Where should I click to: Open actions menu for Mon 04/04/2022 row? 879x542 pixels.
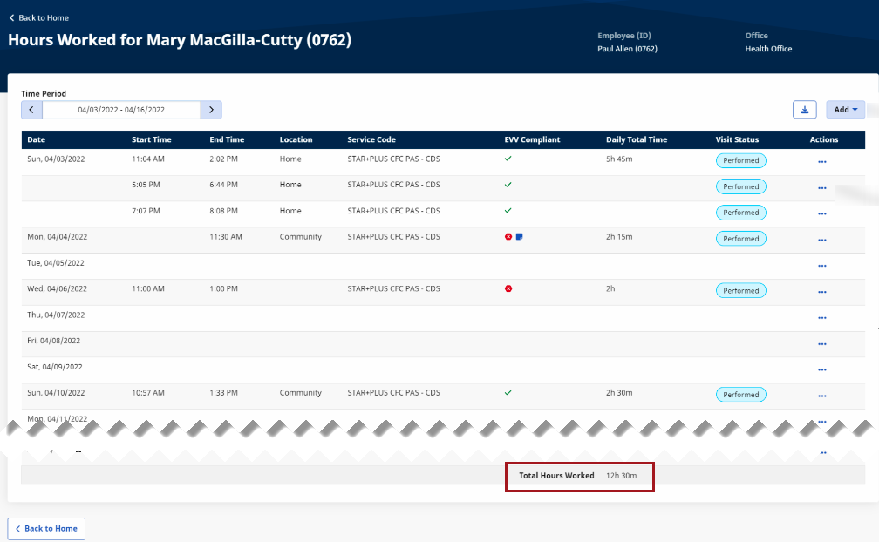821,241
